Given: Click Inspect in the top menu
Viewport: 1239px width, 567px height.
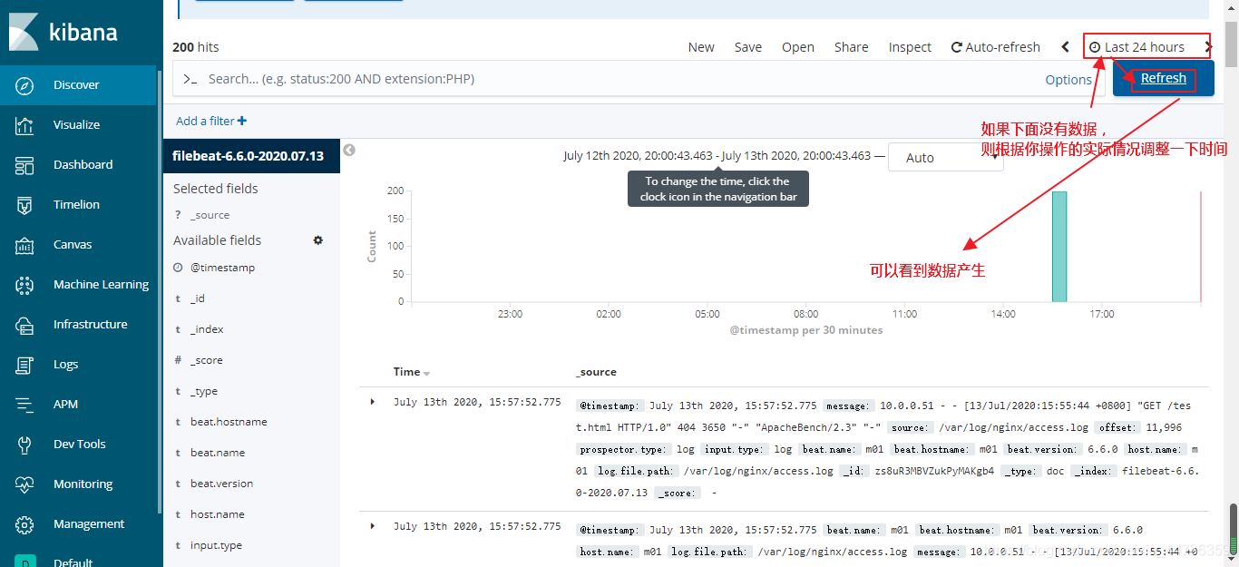Looking at the screenshot, I should click(910, 47).
